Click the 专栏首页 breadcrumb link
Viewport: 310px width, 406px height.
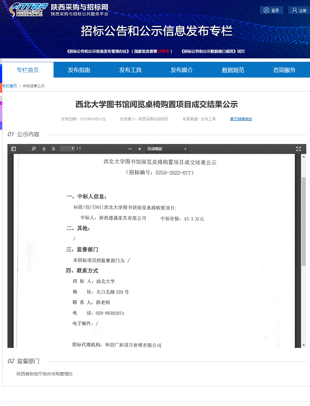click(x=10, y=86)
